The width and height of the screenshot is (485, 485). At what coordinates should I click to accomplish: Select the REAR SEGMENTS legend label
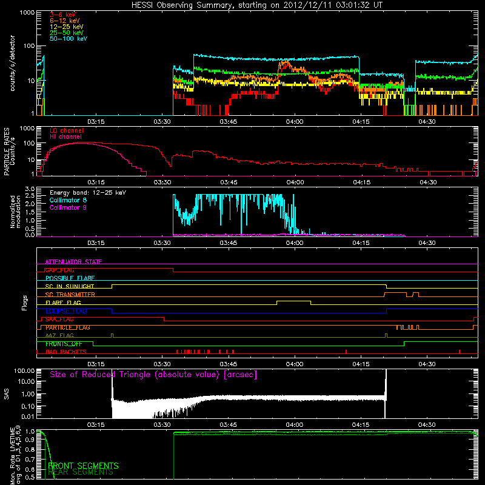[81, 472]
